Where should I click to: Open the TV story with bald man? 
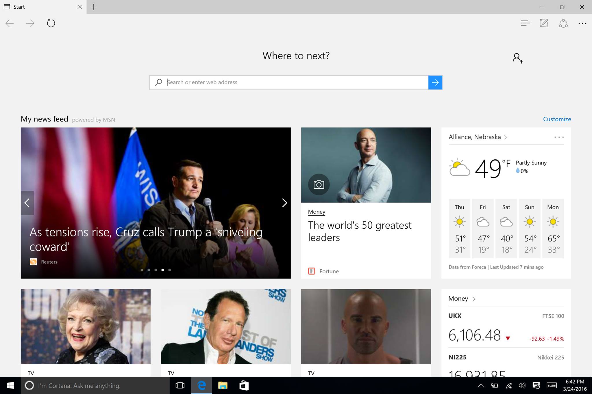[366, 333]
